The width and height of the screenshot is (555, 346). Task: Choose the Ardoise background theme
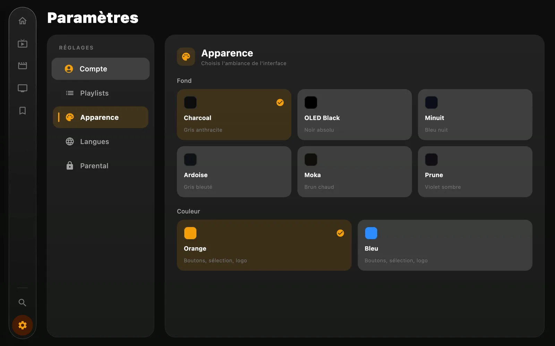click(234, 172)
